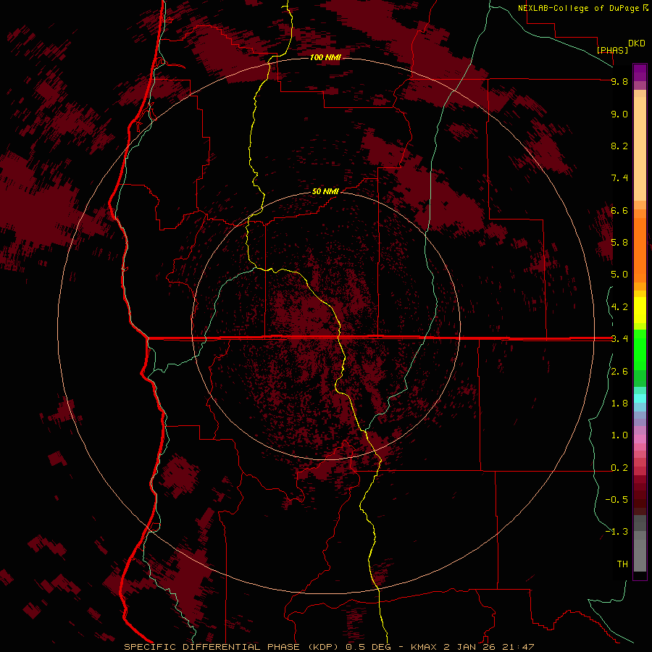
Task: Click the 5.0 scale value
Action: coord(619,275)
